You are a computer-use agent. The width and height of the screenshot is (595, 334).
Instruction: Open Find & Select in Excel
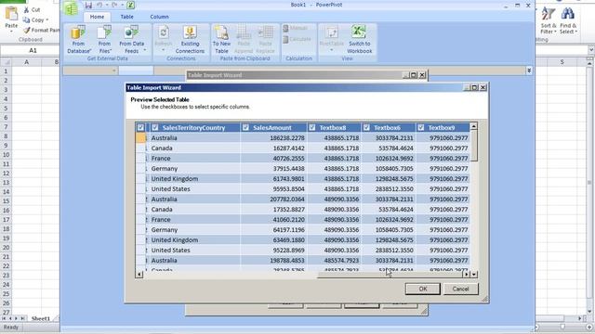coord(568,20)
